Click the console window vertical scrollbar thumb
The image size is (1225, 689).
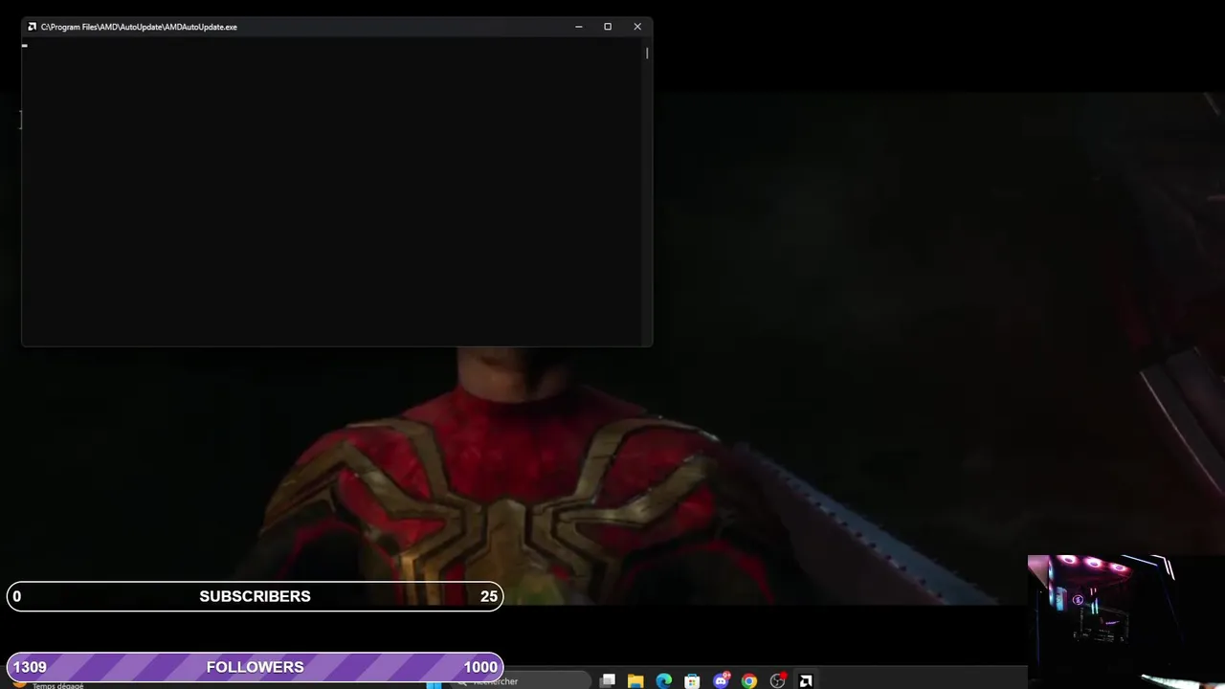coord(647,53)
